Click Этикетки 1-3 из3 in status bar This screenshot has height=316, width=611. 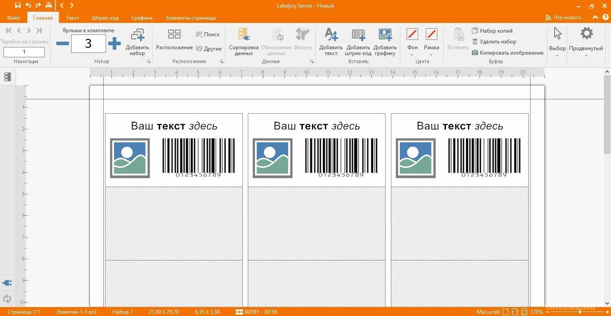[76, 312]
